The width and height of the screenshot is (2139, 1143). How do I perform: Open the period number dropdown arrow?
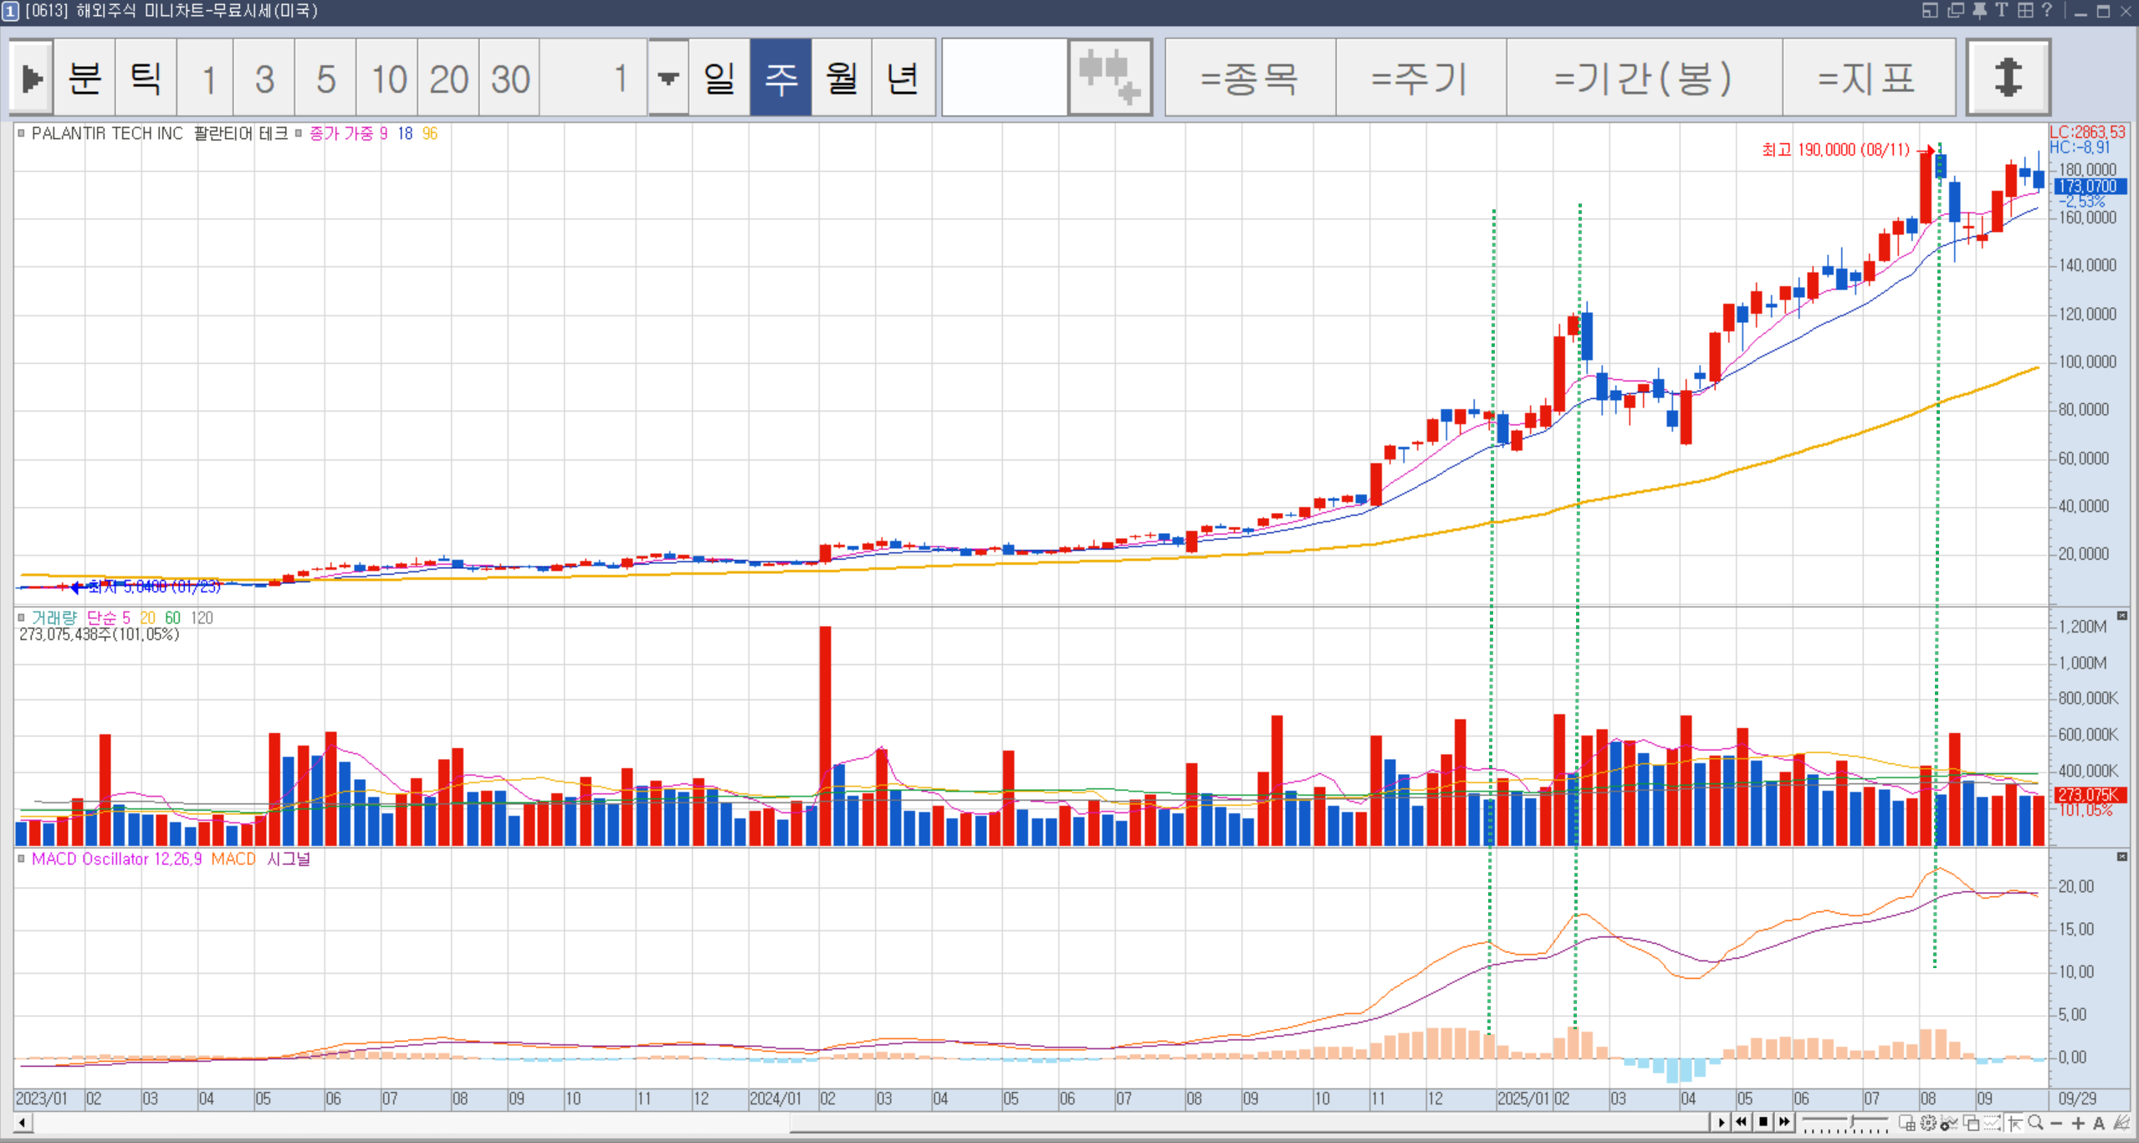click(668, 77)
